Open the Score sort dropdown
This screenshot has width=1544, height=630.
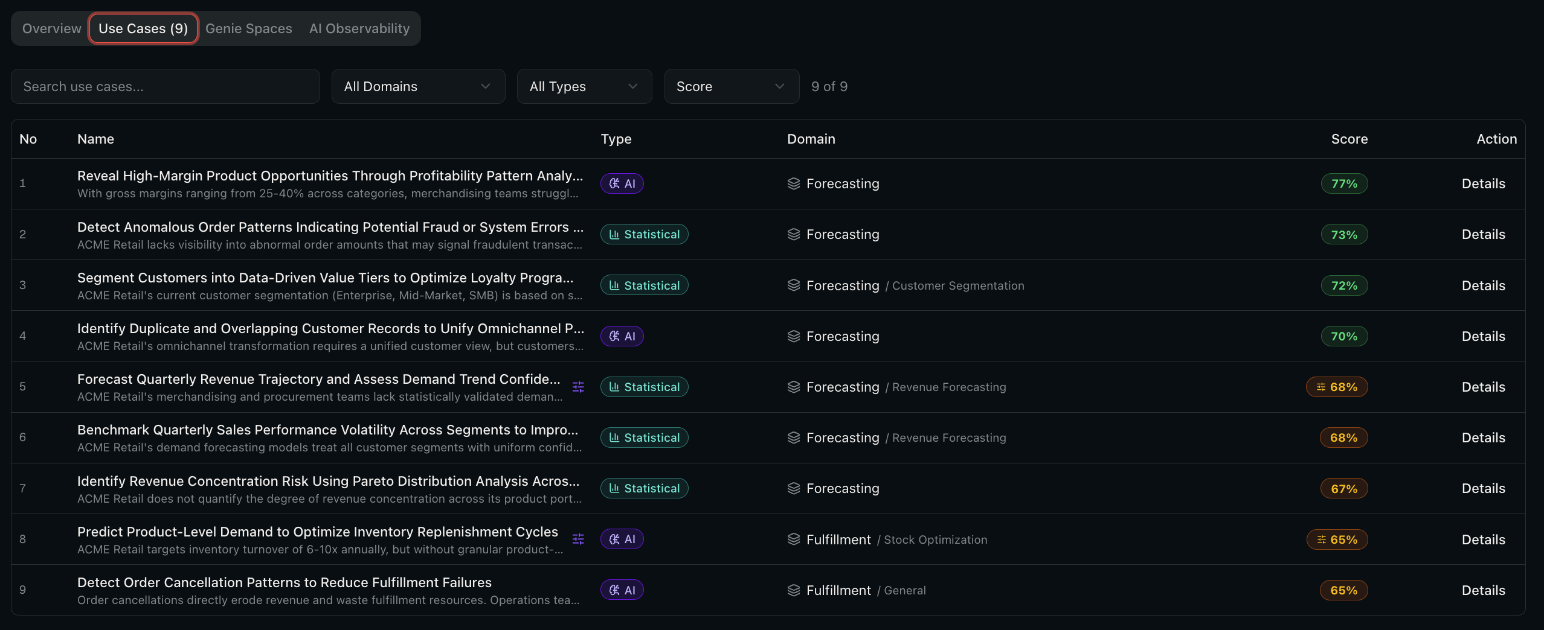coord(732,86)
